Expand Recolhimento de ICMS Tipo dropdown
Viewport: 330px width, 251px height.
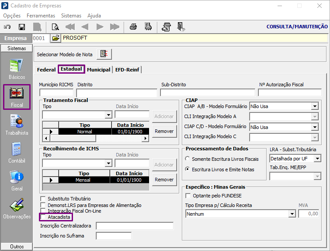pos(108,163)
